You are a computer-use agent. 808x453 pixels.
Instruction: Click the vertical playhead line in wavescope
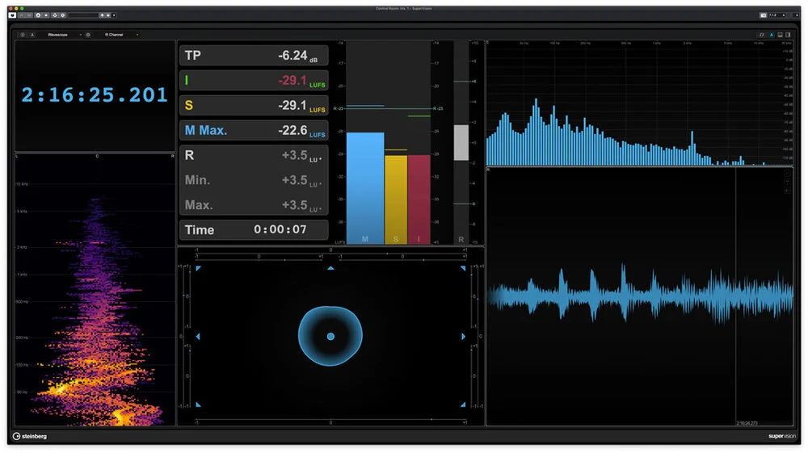pos(735,296)
